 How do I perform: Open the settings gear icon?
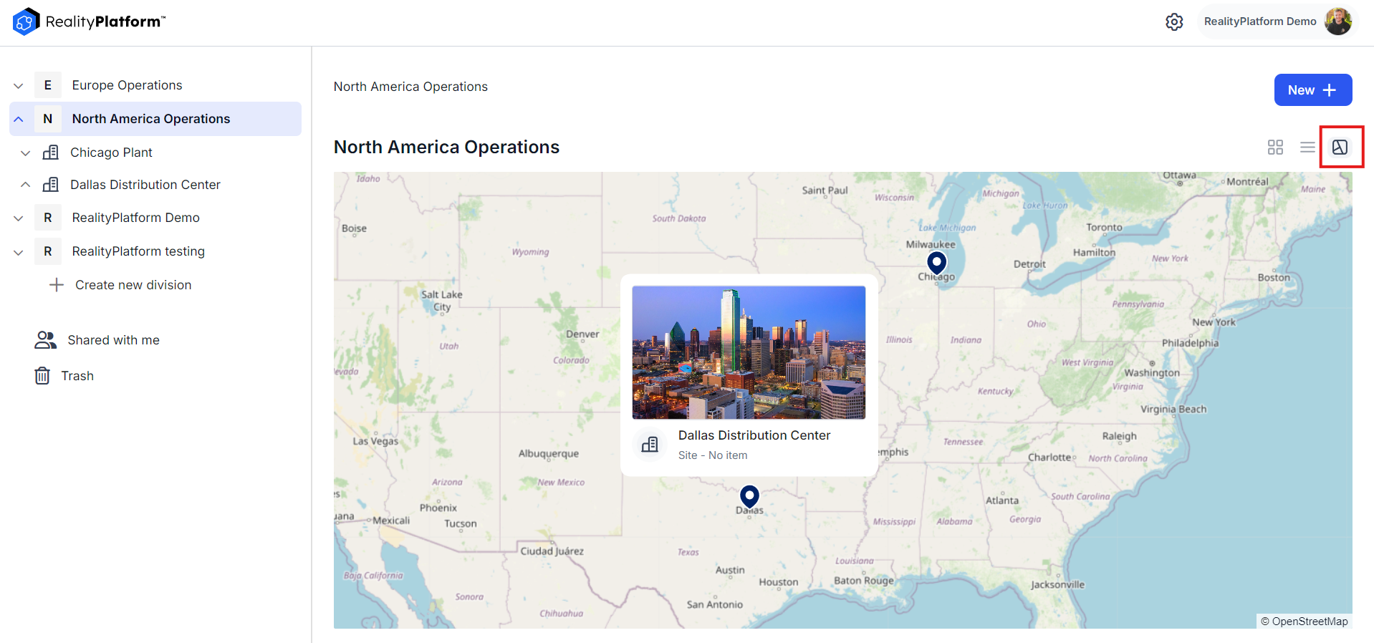point(1174,22)
